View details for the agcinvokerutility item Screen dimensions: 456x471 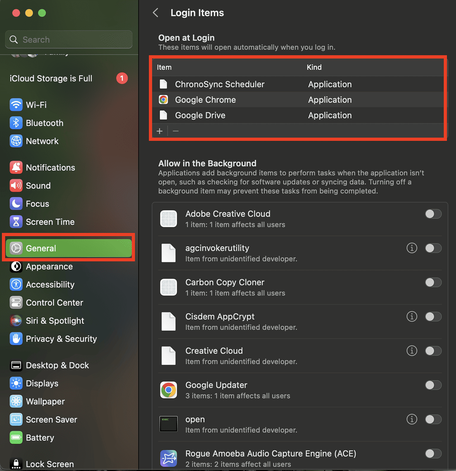[412, 248]
